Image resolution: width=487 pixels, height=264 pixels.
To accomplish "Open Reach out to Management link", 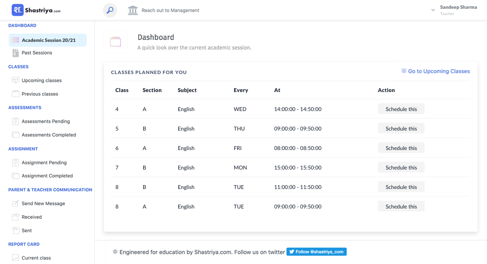I will (x=170, y=10).
